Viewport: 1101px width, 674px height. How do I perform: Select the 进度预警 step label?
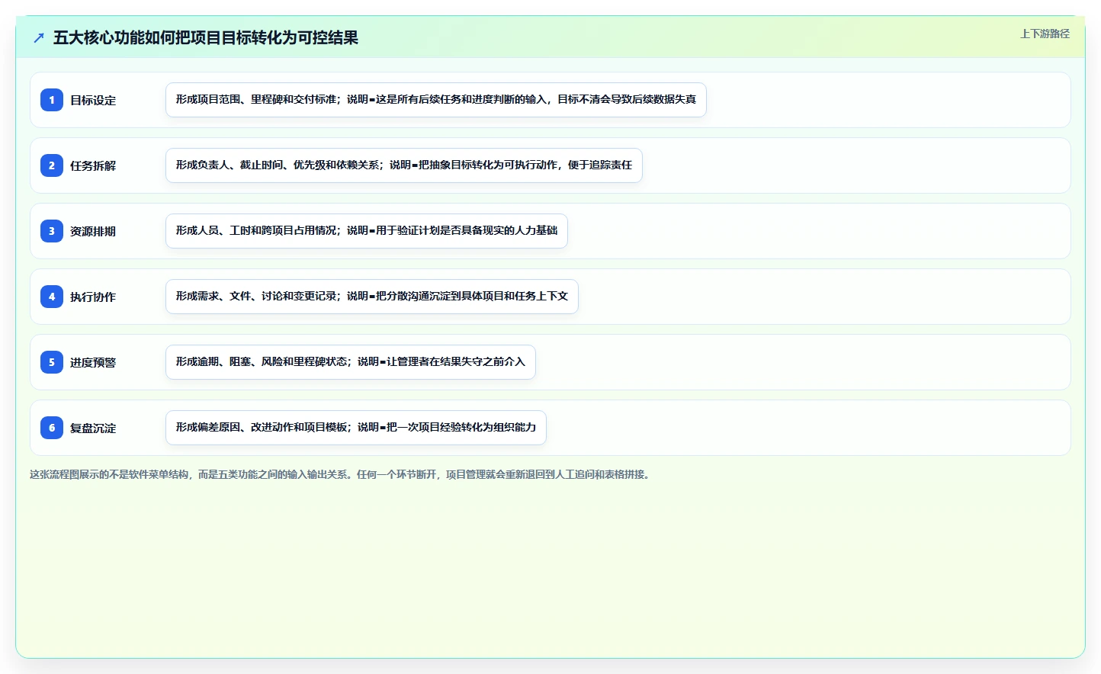pos(93,363)
